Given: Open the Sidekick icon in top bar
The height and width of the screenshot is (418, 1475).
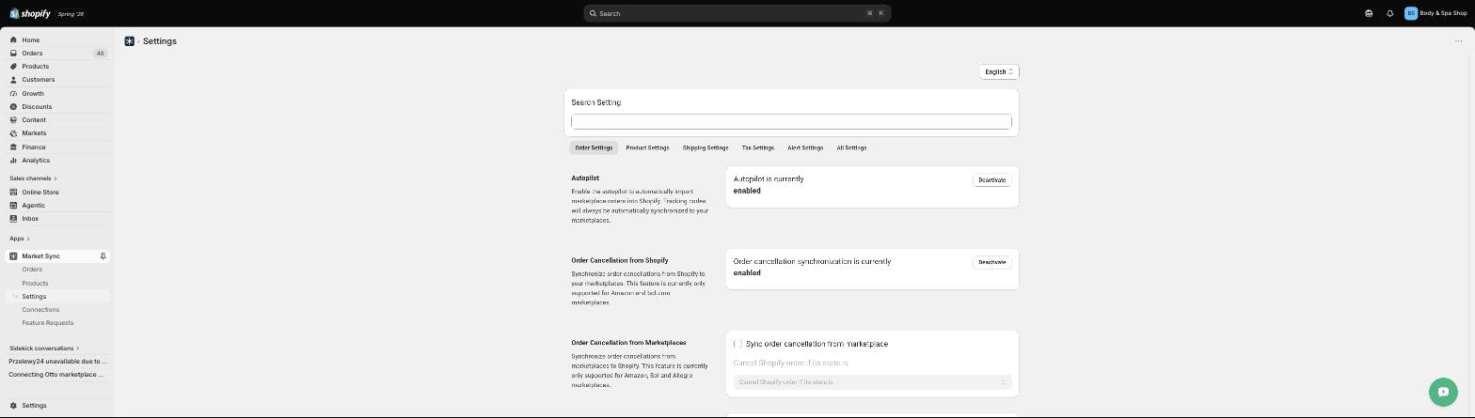Looking at the screenshot, I should (1369, 13).
